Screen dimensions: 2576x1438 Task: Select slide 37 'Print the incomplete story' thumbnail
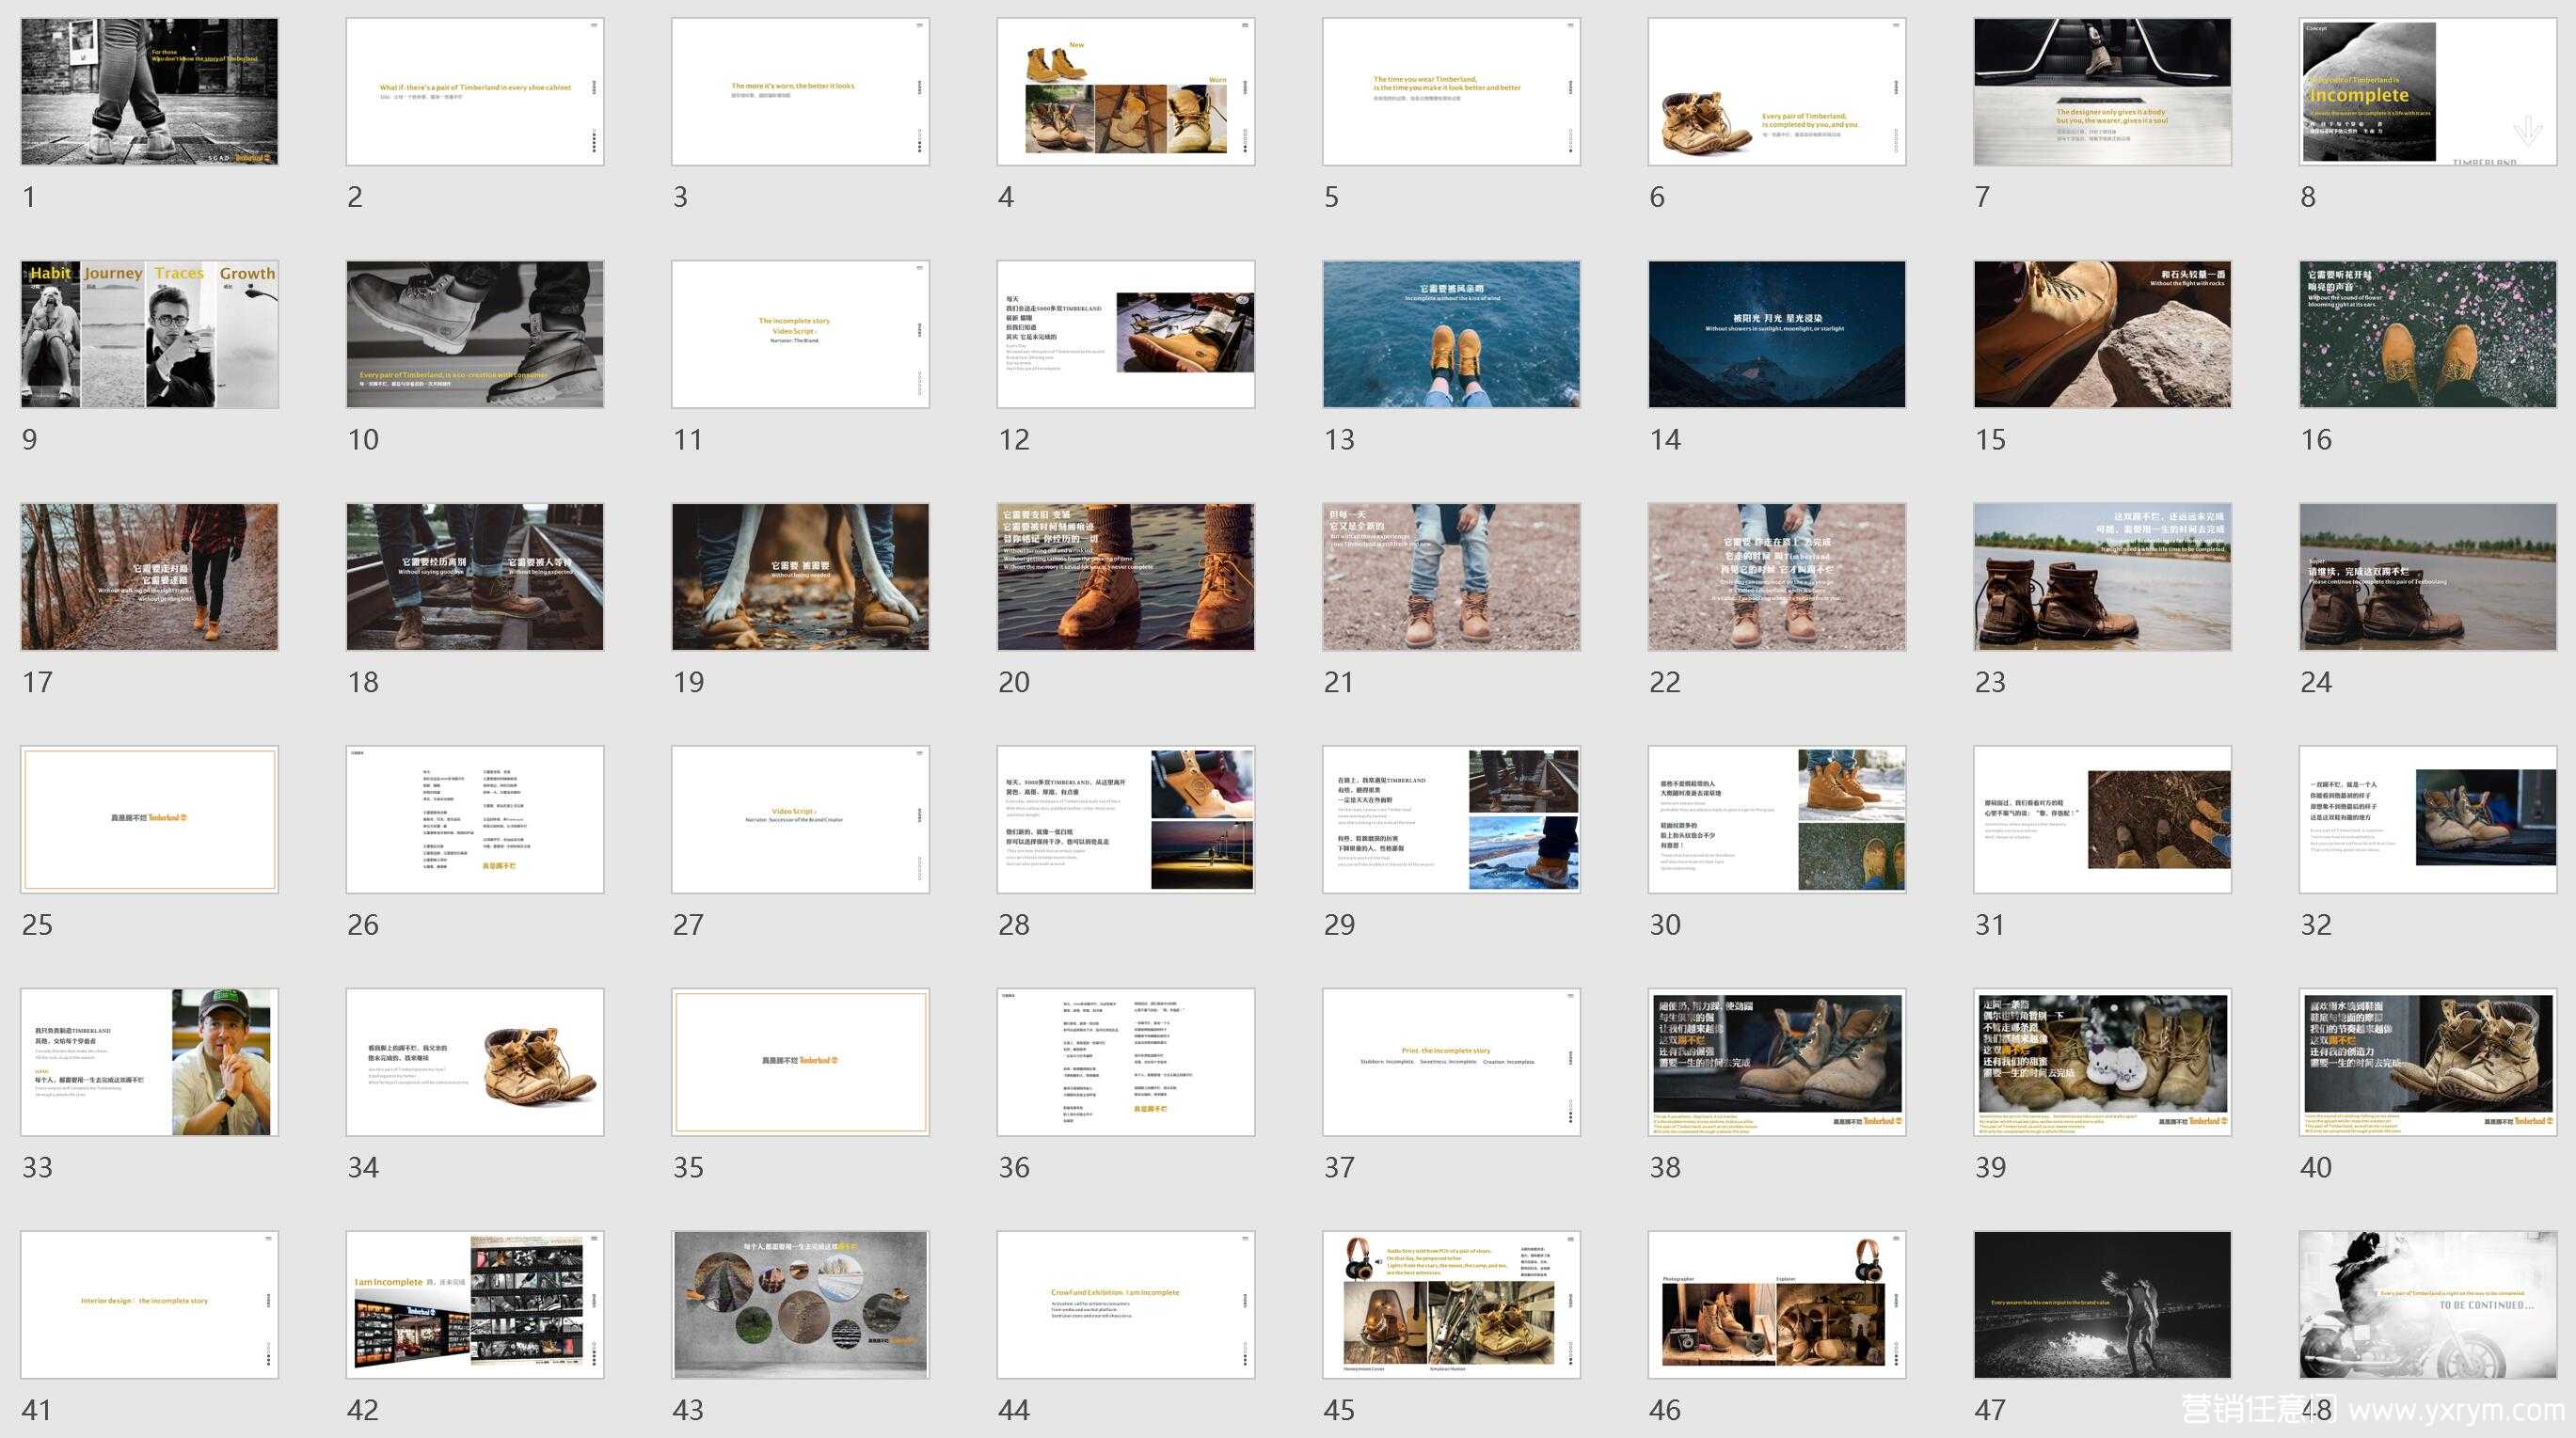(1451, 1062)
